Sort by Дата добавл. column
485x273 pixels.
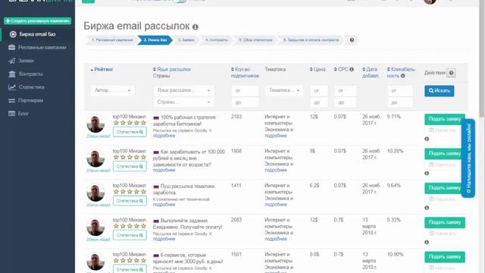[371, 73]
